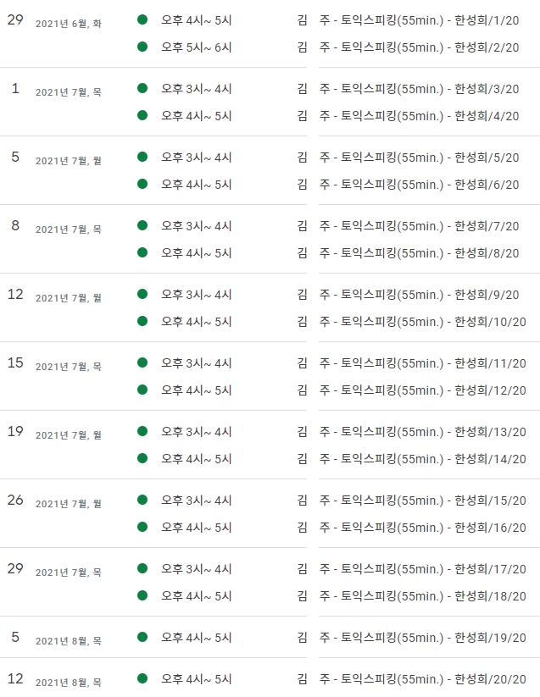Open event titled 한성희/10/20
Viewport: 540px width, 697px height.
[x=411, y=322]
